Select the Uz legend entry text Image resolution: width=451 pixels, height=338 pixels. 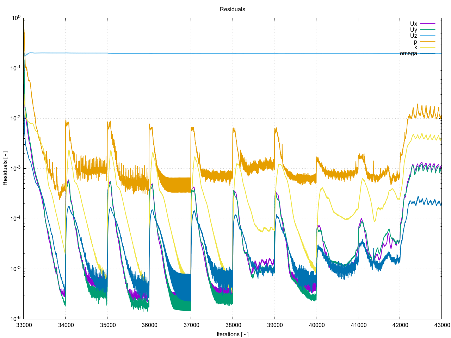413,36
